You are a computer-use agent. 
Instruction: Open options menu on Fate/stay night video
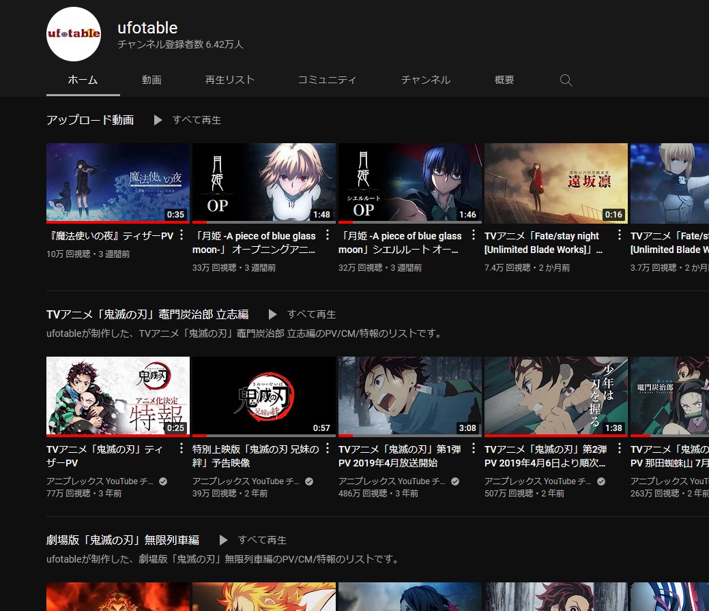[x=619, y=234]
